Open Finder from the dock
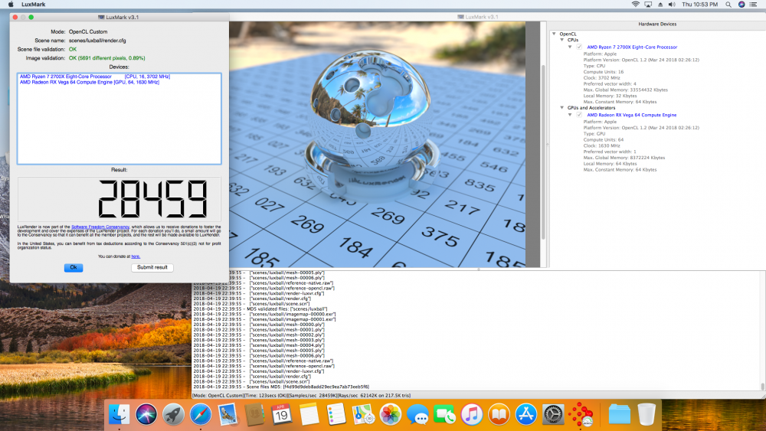The image size is (766, 431). pyautogui.click(x=119, y=414)
